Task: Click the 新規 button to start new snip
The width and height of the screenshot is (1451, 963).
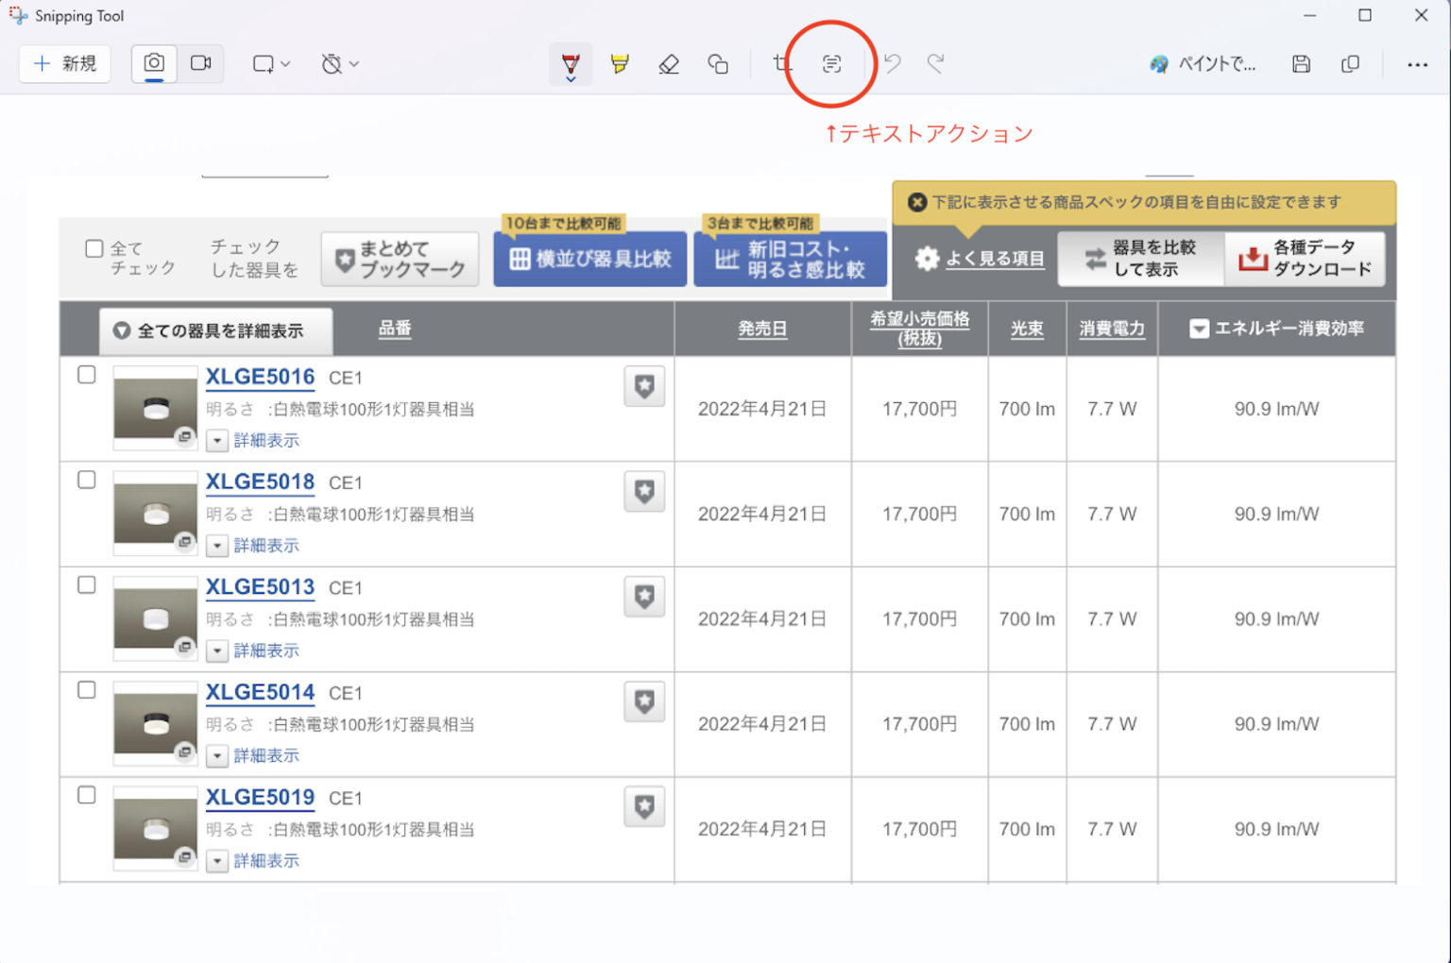Action: pos(64,63)
